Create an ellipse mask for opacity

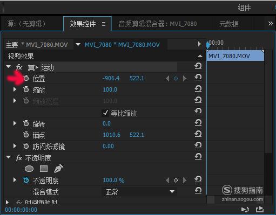tap(29, 169)
